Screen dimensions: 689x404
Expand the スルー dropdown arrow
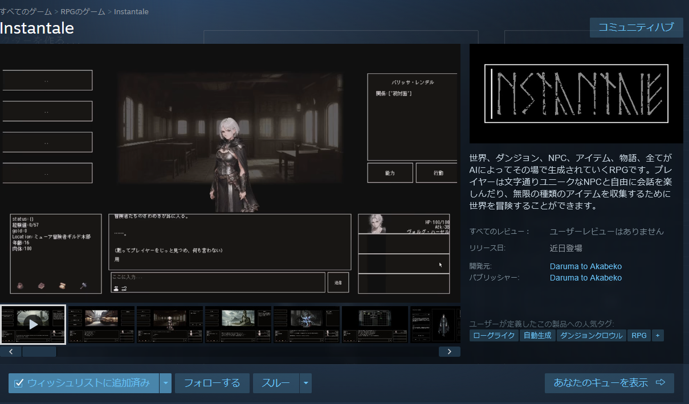[x=306, y=383]
